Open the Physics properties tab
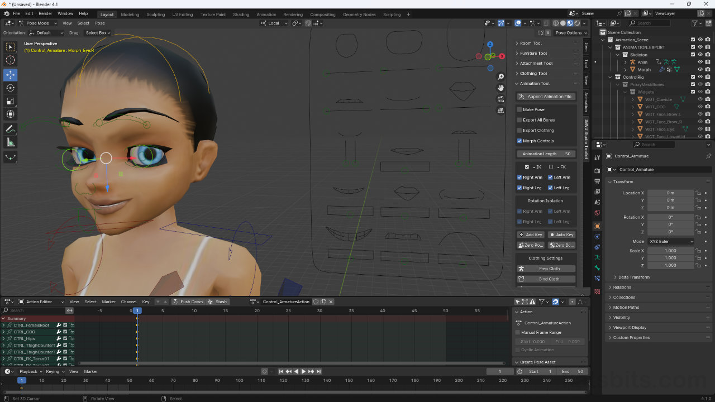 (597, 236)
